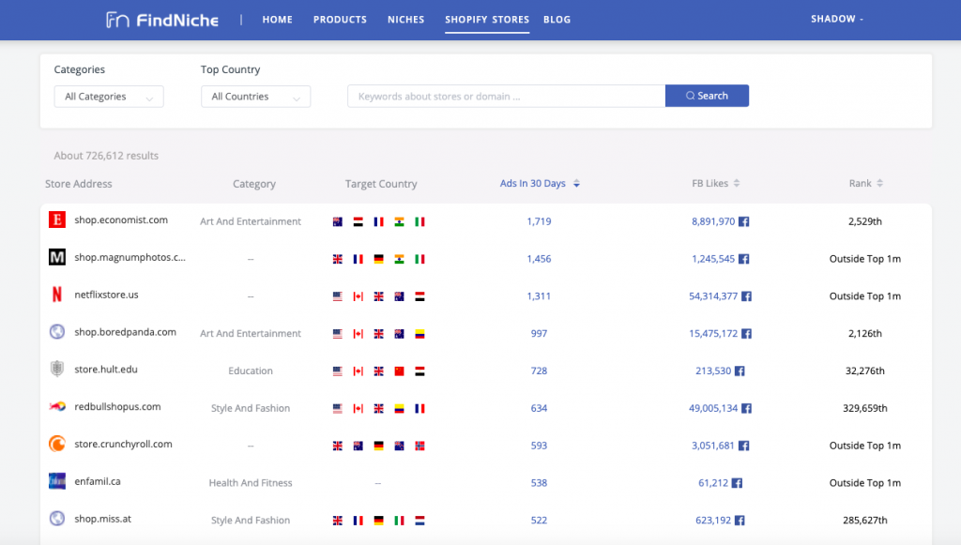Expand the SHADOW account menu
This screenshot has width=961, height=545.
click(x=836, y=19)
